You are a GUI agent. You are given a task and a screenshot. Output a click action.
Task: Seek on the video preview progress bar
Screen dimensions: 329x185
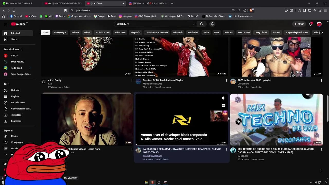[x=181, y=145]
